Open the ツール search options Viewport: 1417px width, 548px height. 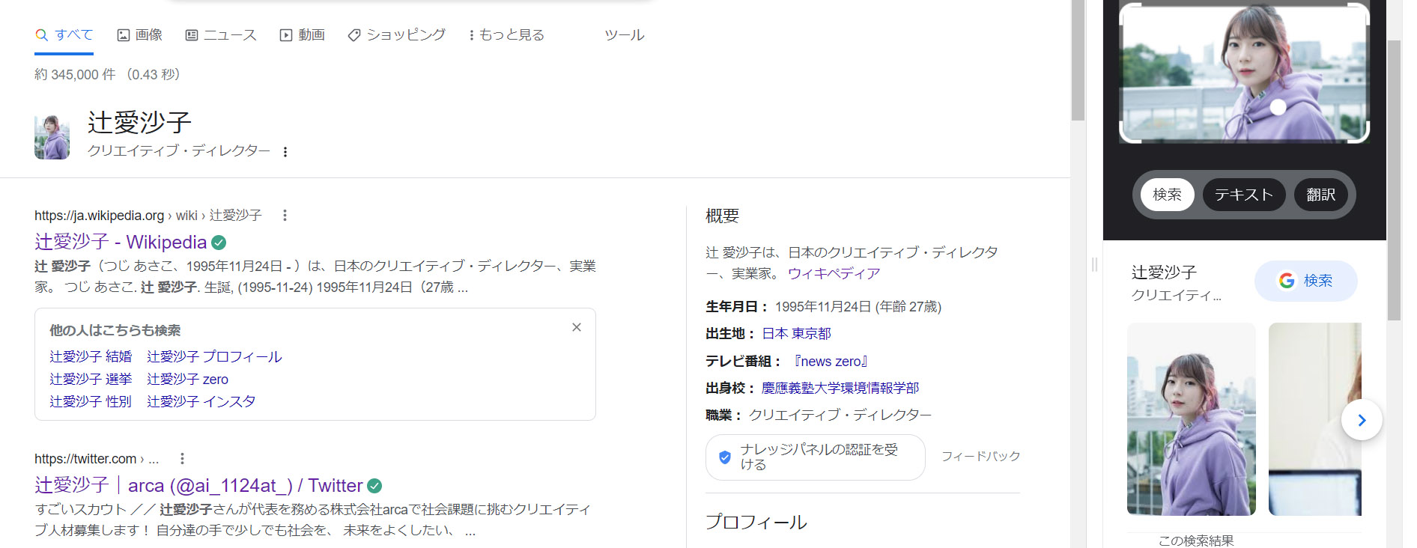[x=624, y=35]
